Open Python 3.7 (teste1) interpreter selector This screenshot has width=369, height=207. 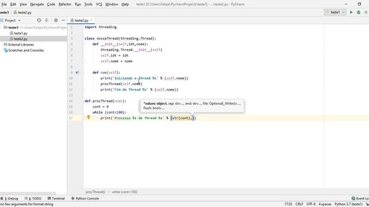click(x=348, y=204)
